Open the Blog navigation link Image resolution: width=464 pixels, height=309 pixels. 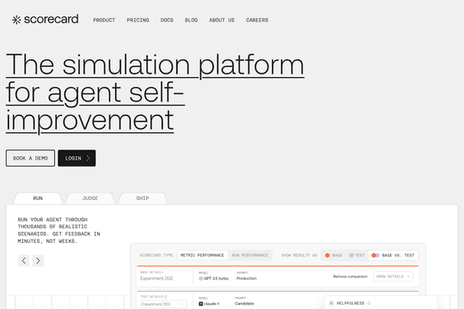191,20
